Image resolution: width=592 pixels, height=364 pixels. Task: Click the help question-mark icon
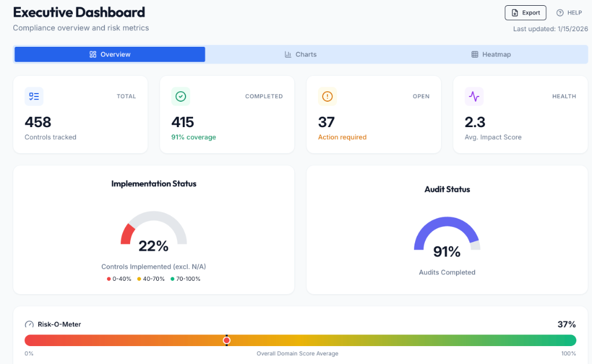click(560, 13)
